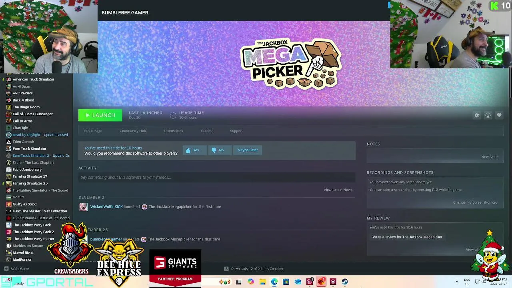Click Guilty as Sock! game icon
The image size is (512, 288).
(x=9, y=204)
